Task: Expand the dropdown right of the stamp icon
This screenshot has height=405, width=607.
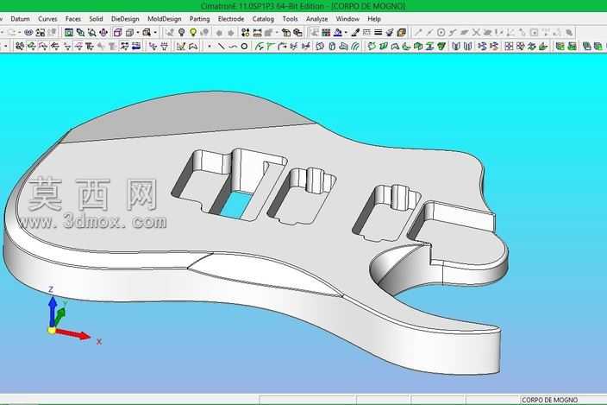Action: click(x=345, y=33)
